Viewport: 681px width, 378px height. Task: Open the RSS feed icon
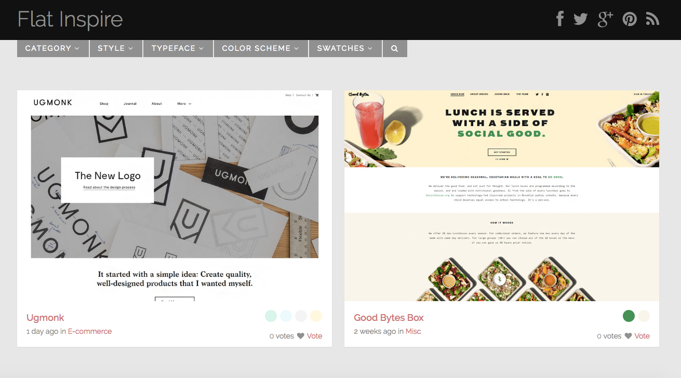[x=652, y=19]
